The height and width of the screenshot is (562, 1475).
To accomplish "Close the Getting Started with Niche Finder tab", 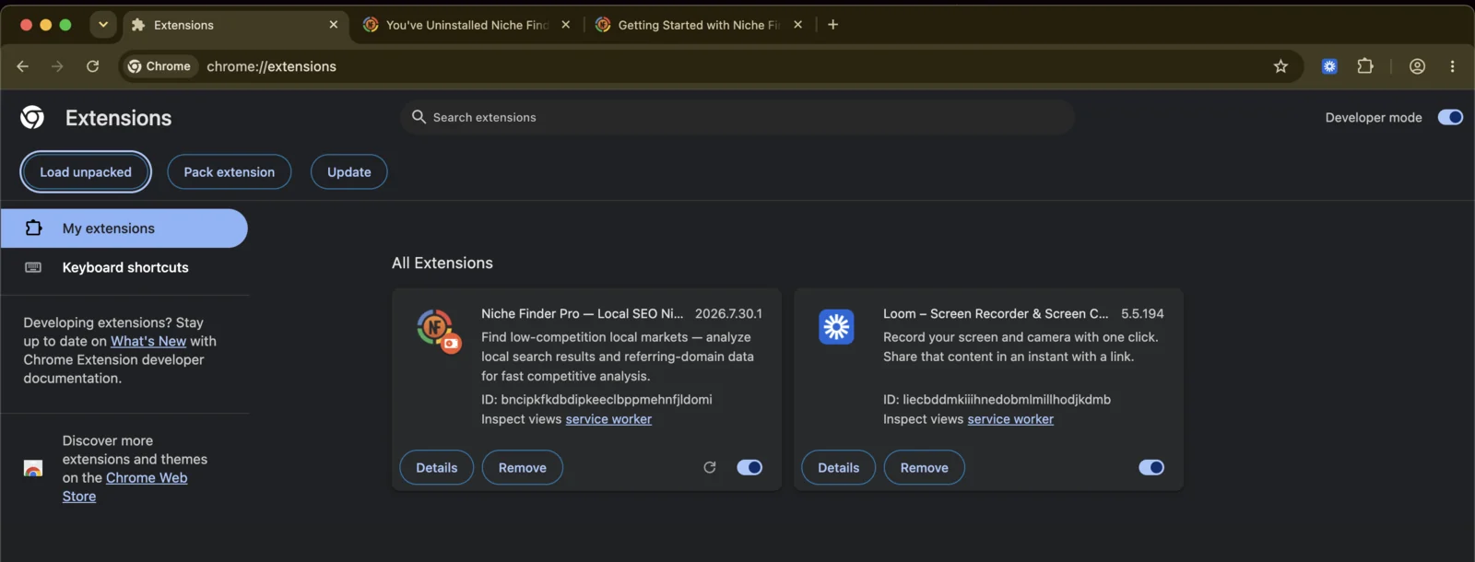I will tap(798, 25).
